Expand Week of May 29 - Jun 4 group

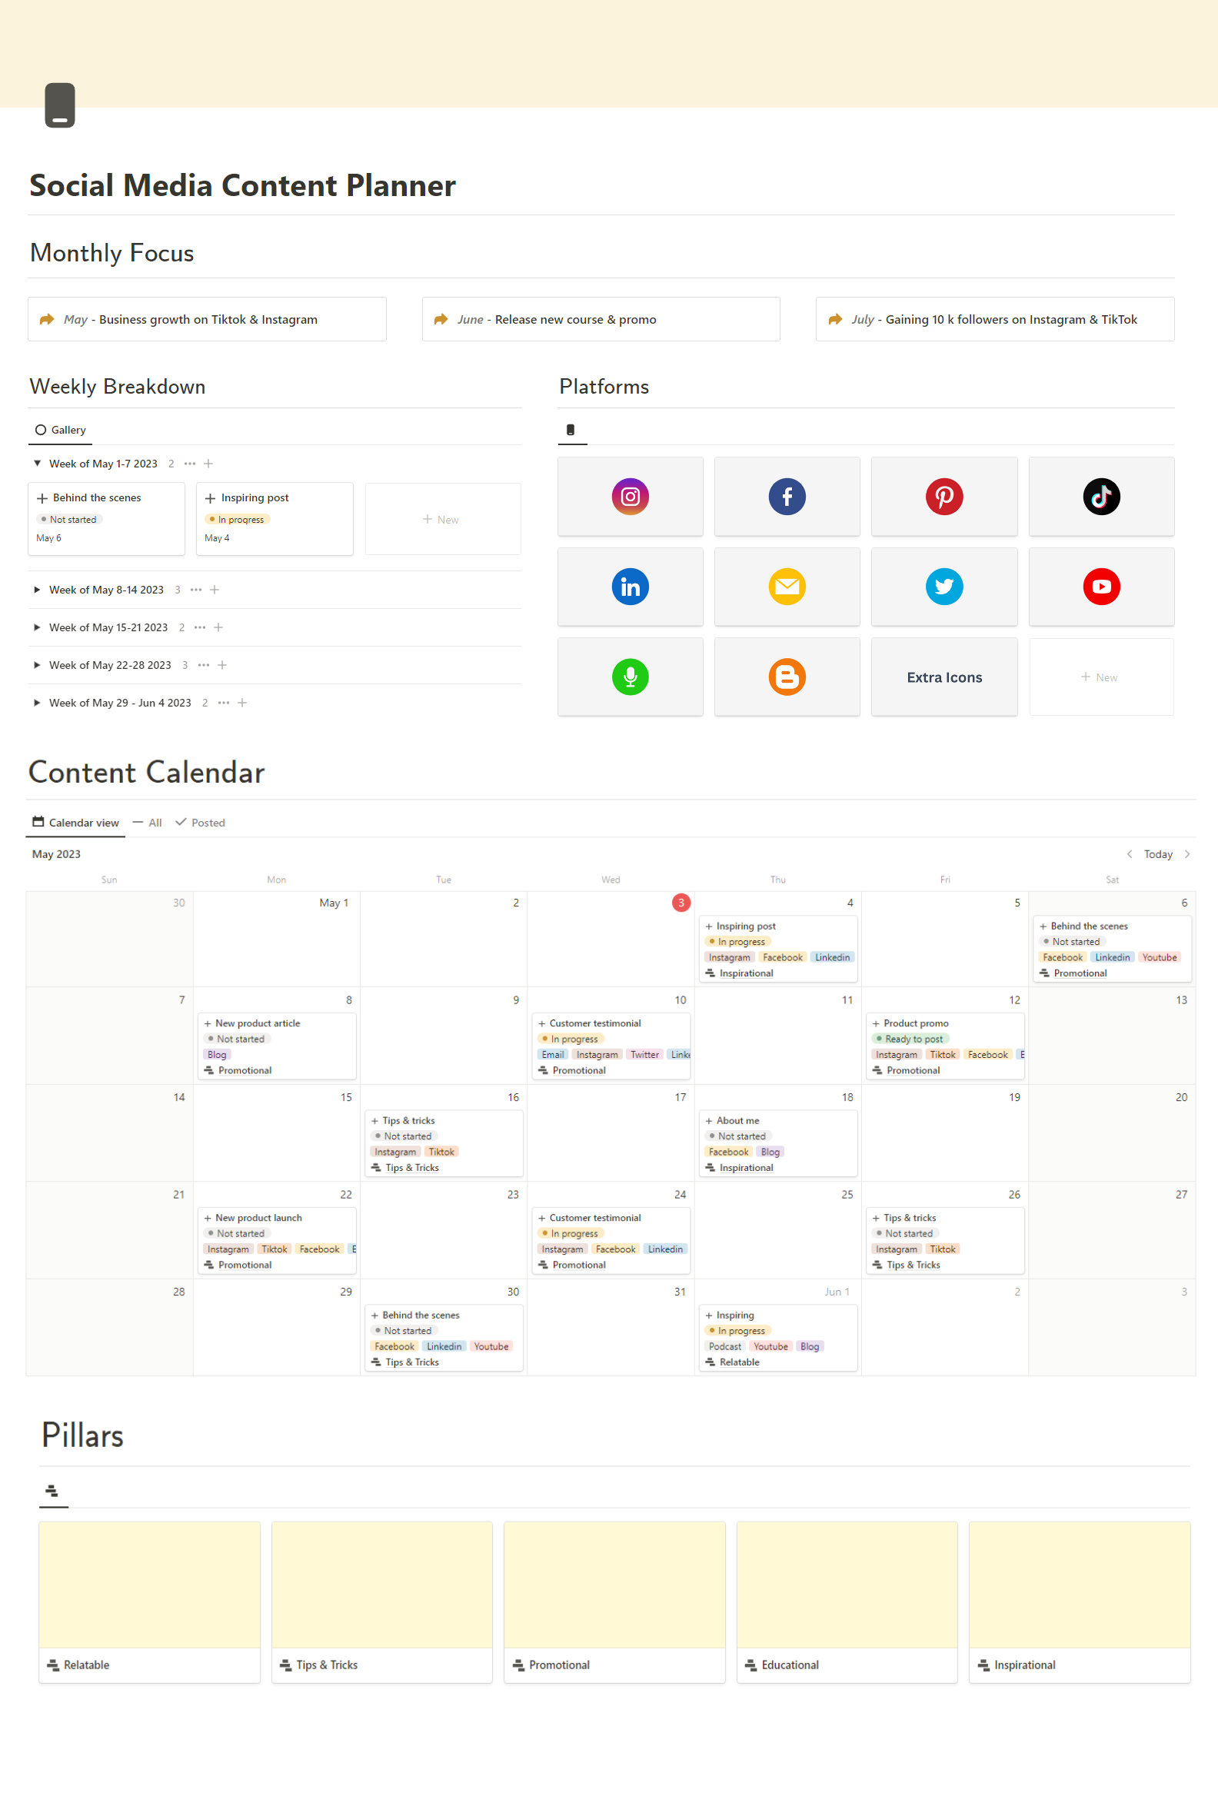tap(36, 702)
